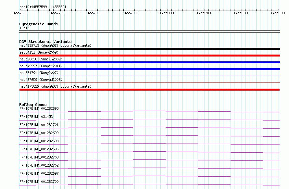The height and width of the screenshot is (189, 289).
Task: Open transcript FAM107B|NM_001282695
Action: [39, 108]
